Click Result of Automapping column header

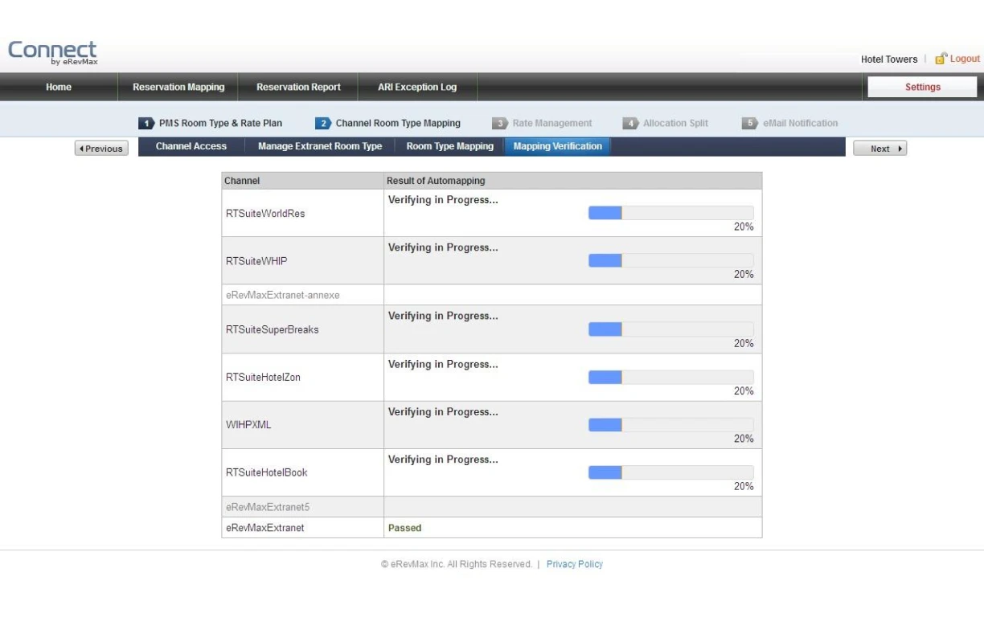tap(573, 181)
